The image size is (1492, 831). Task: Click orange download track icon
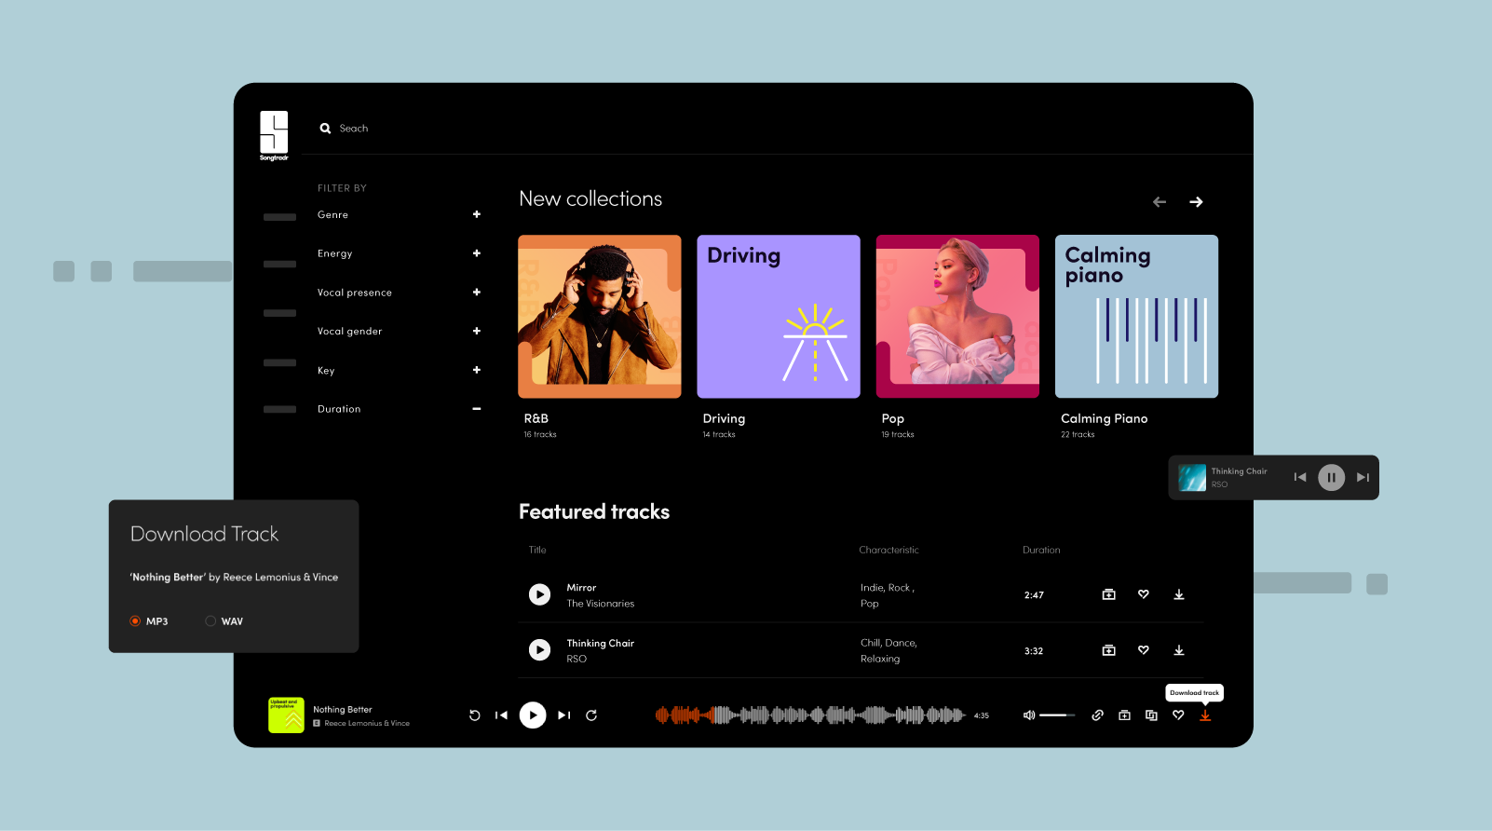[x=1205, y=715]
